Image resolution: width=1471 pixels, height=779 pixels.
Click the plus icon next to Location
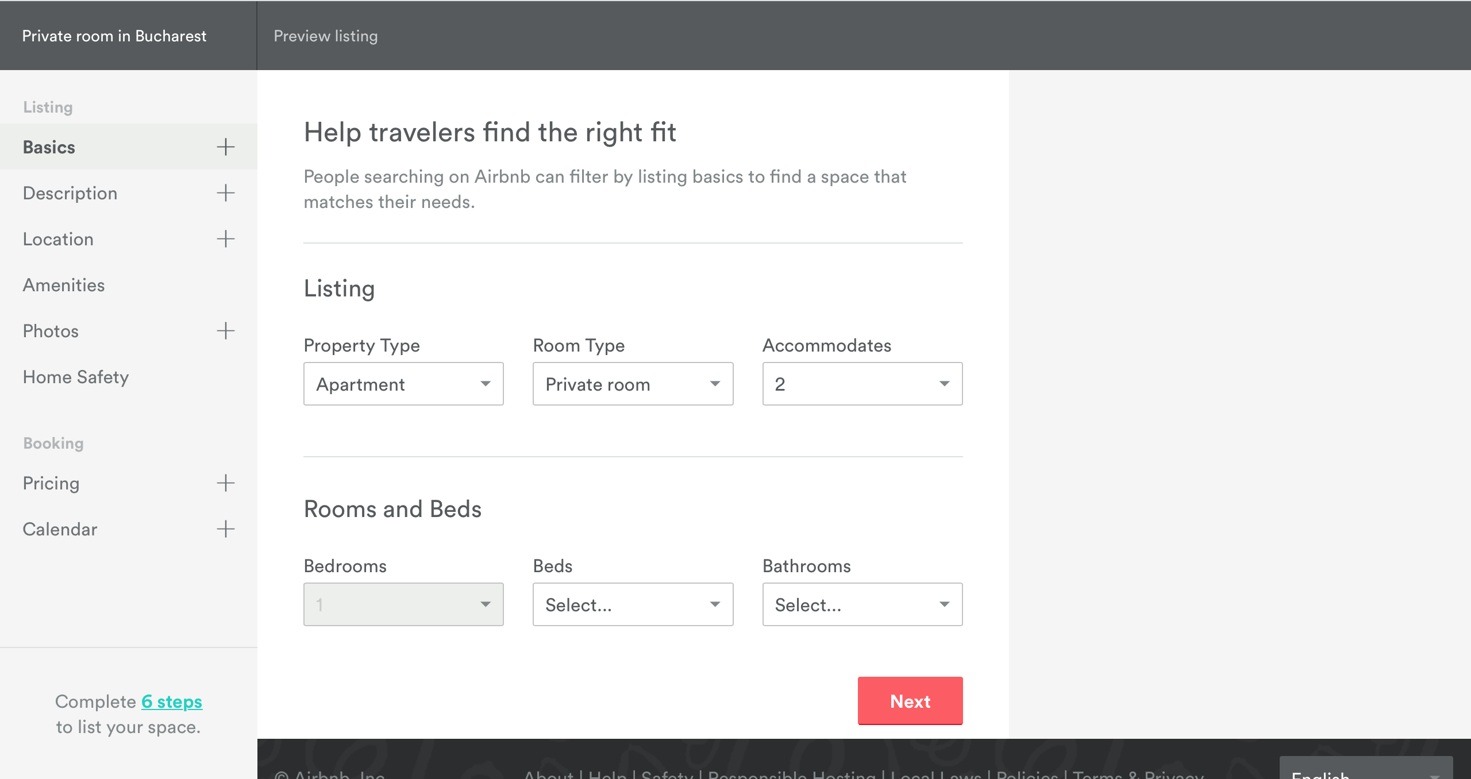pyautogui.click(x=226, y=239)
